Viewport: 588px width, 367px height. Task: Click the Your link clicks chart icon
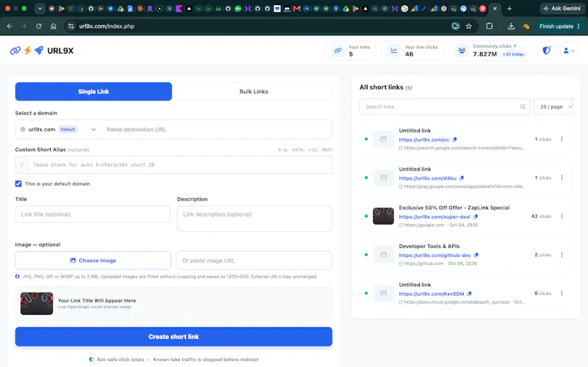pyautogui.click(x=394, y=51)
